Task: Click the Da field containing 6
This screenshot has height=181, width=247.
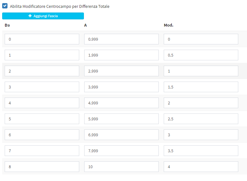Action: coord(42,135)
